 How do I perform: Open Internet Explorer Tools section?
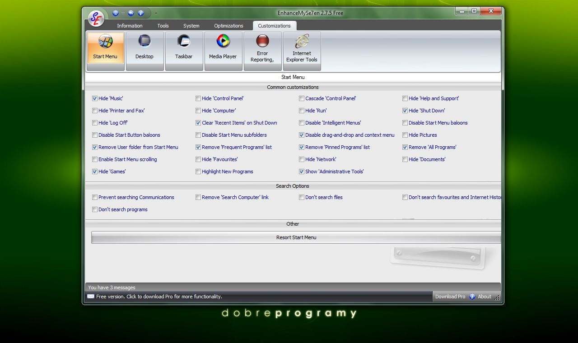click(302, 51)
